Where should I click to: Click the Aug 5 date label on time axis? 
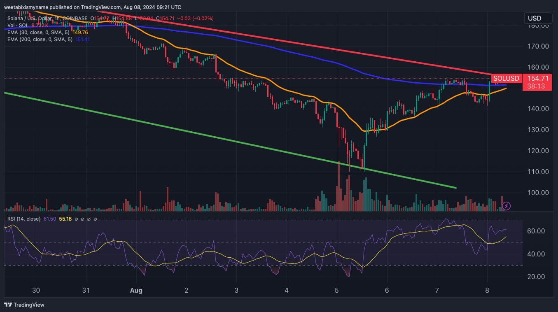(336, 291)
